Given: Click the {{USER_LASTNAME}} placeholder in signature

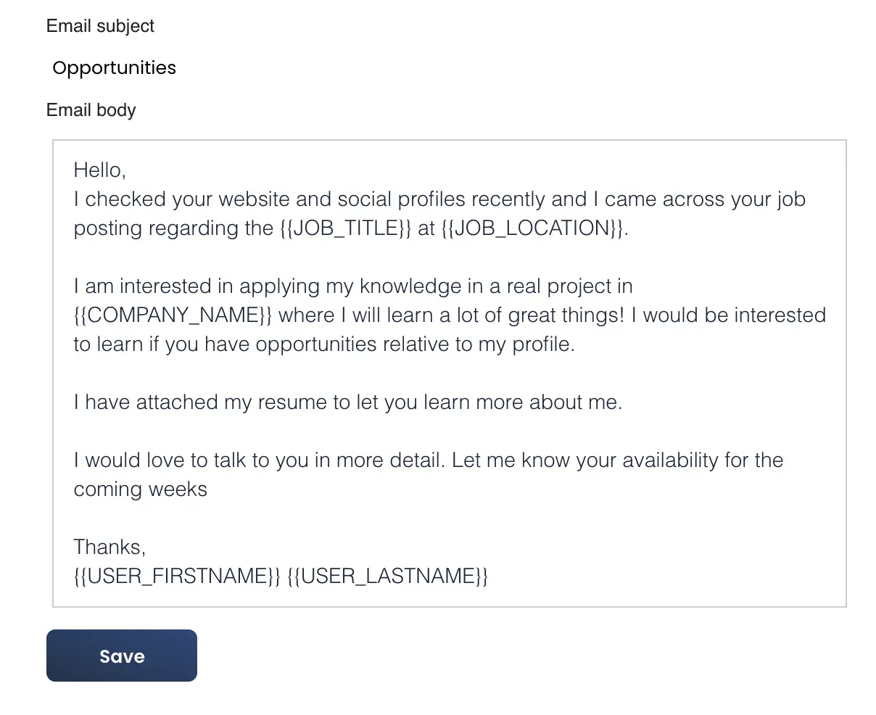Looking at the screenshot, I should [388, 576].
